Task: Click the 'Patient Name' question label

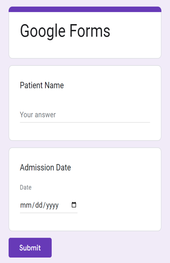Action: [x=42, y=85]
